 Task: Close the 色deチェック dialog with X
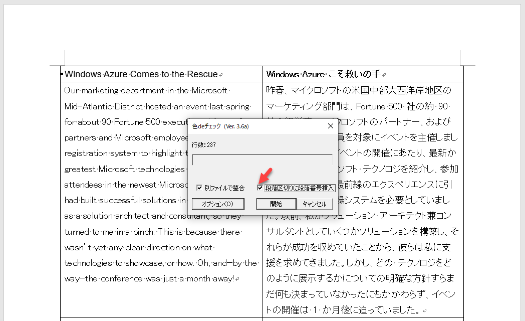click(x=330, y=126)
